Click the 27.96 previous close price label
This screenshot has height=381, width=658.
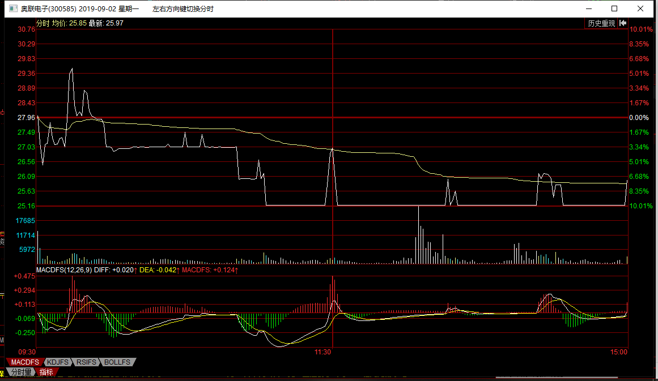(x=27, y=118)
